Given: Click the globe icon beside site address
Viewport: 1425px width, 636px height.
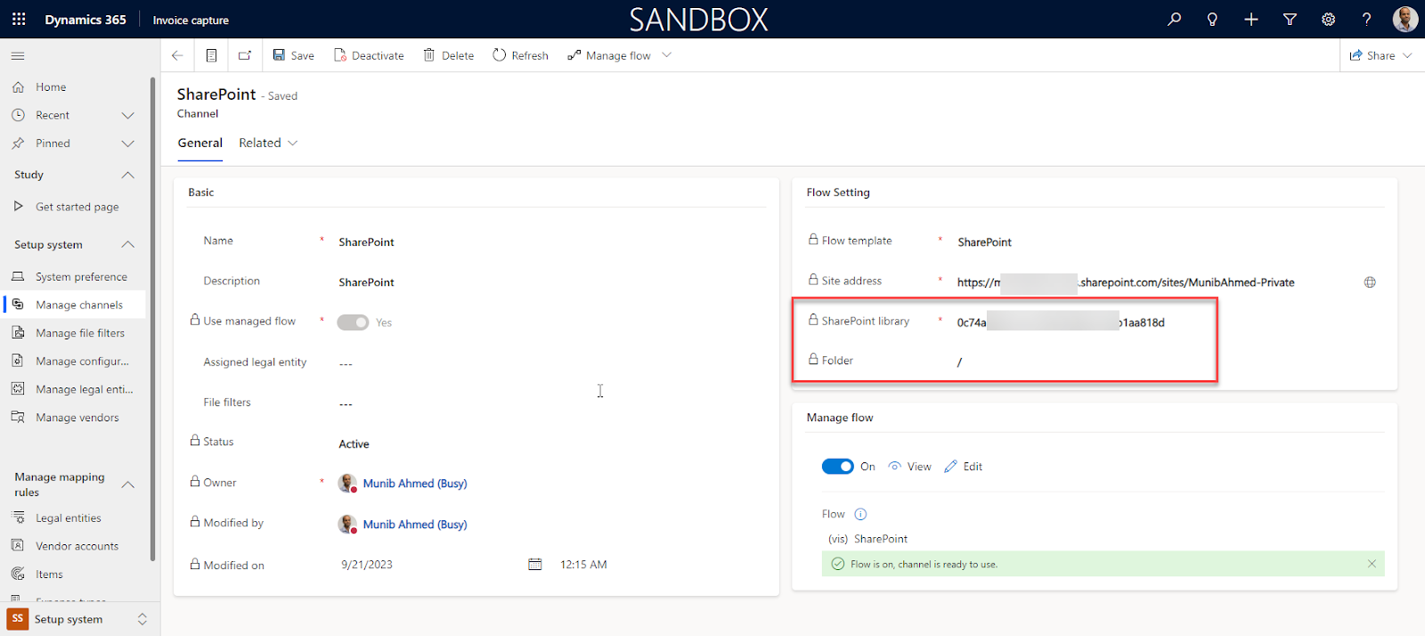Looking at the screenshot, I should (x=1370, y=282).
